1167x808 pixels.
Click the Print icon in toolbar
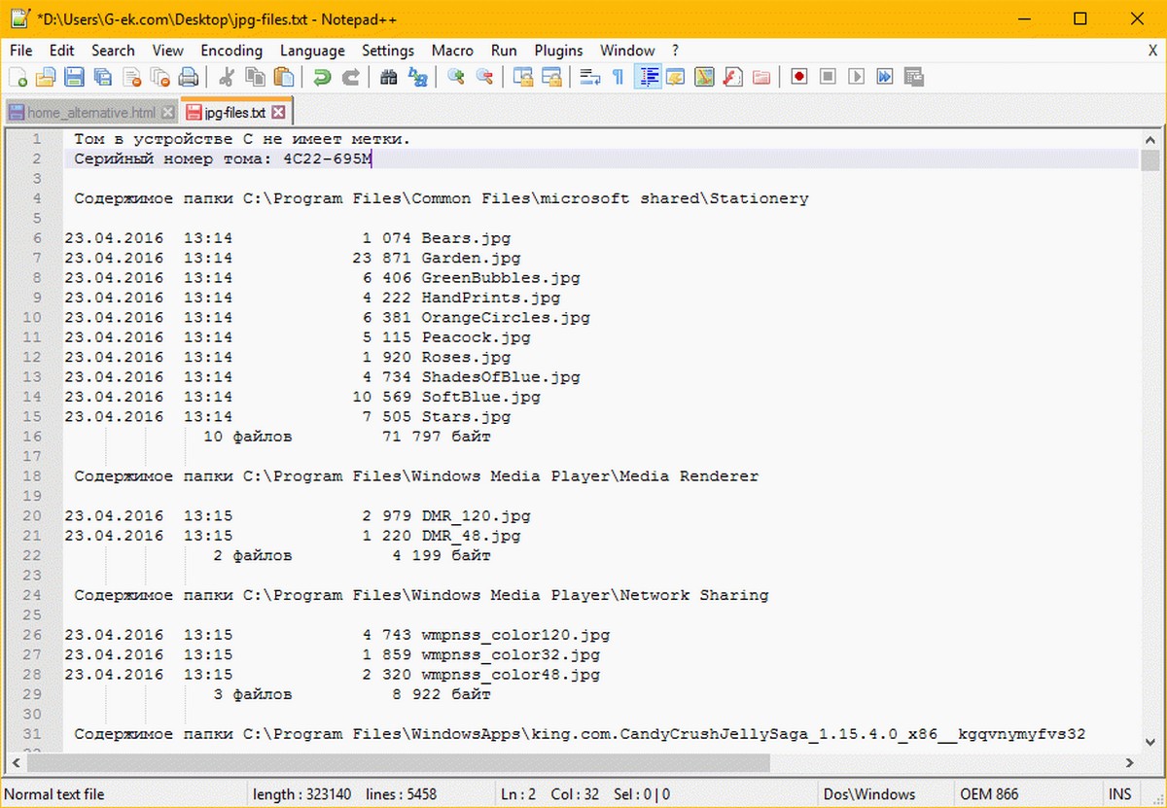189,77
